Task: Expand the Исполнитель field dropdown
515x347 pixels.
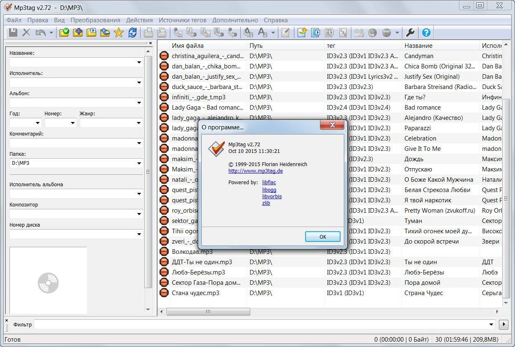Action: pyautogui.click(x=139, y=83)
